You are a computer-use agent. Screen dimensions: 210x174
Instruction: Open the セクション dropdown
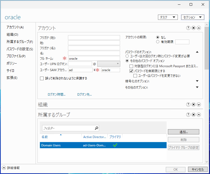(192, 17)
